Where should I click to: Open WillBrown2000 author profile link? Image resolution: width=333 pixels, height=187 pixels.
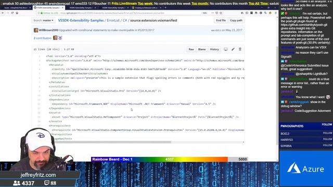(48, 30)
